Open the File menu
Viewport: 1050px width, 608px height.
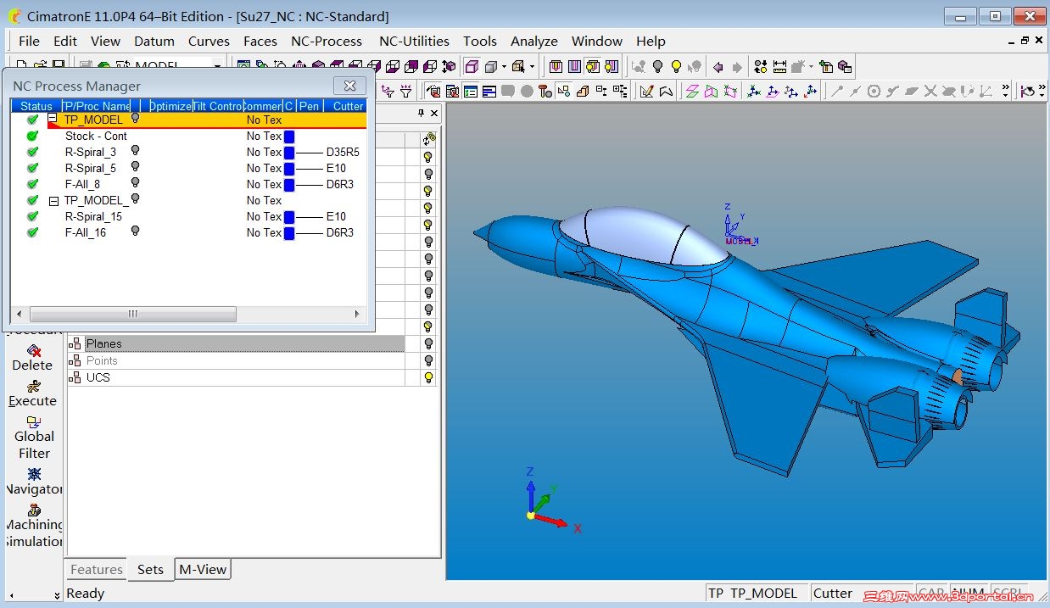29,41
